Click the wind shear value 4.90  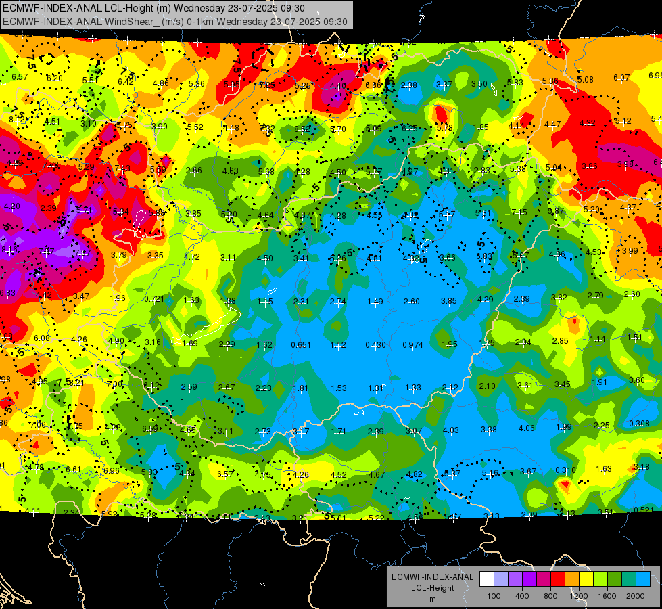[x=116, y=340]
